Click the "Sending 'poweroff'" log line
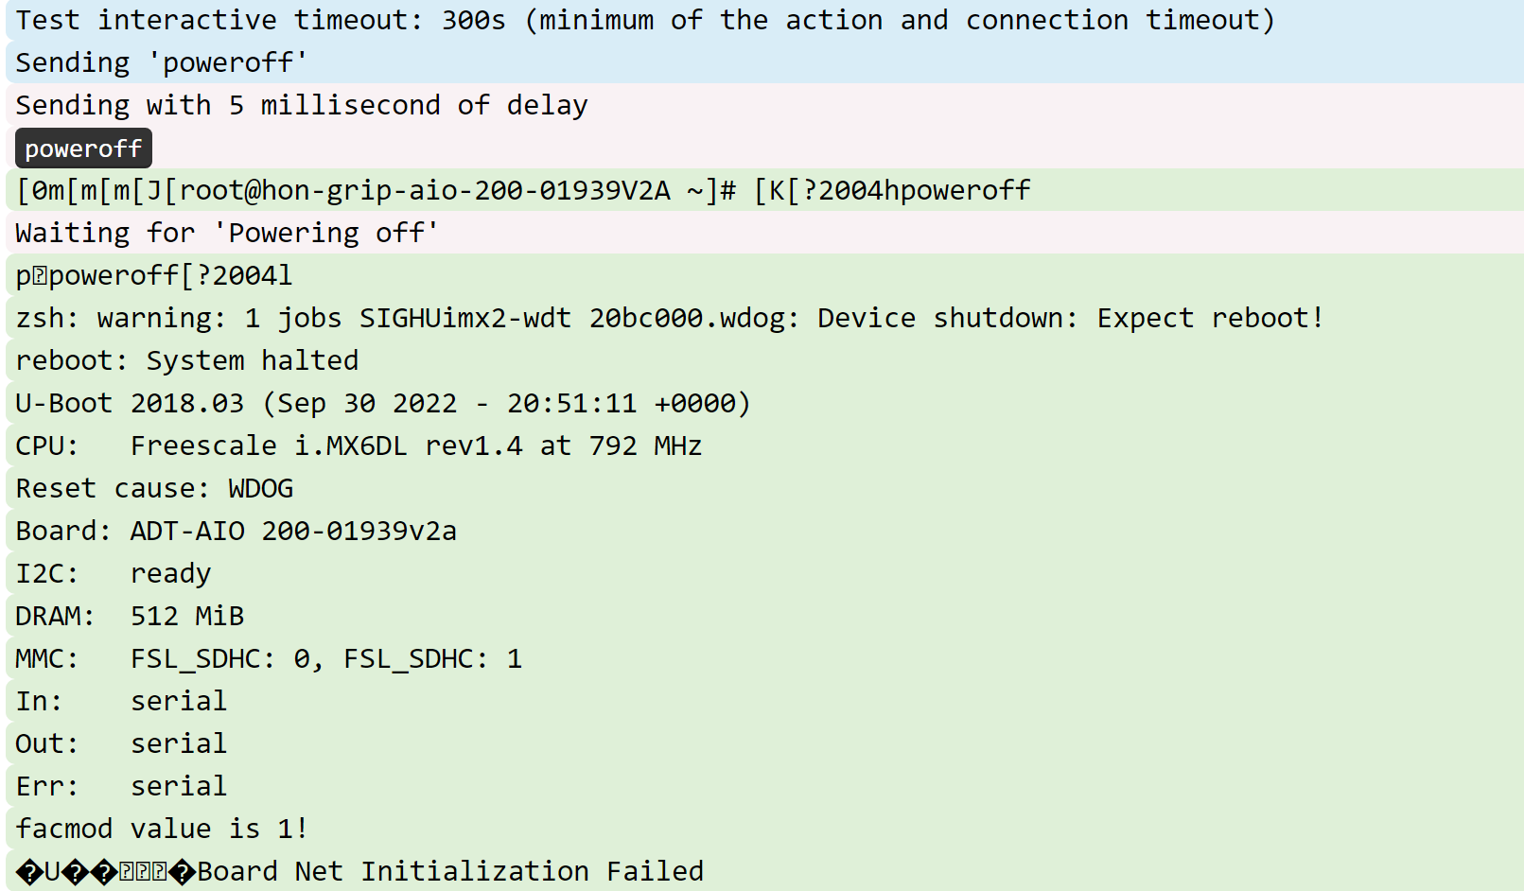The height and width of the screenshot is (891, 1524). (764, 62)
